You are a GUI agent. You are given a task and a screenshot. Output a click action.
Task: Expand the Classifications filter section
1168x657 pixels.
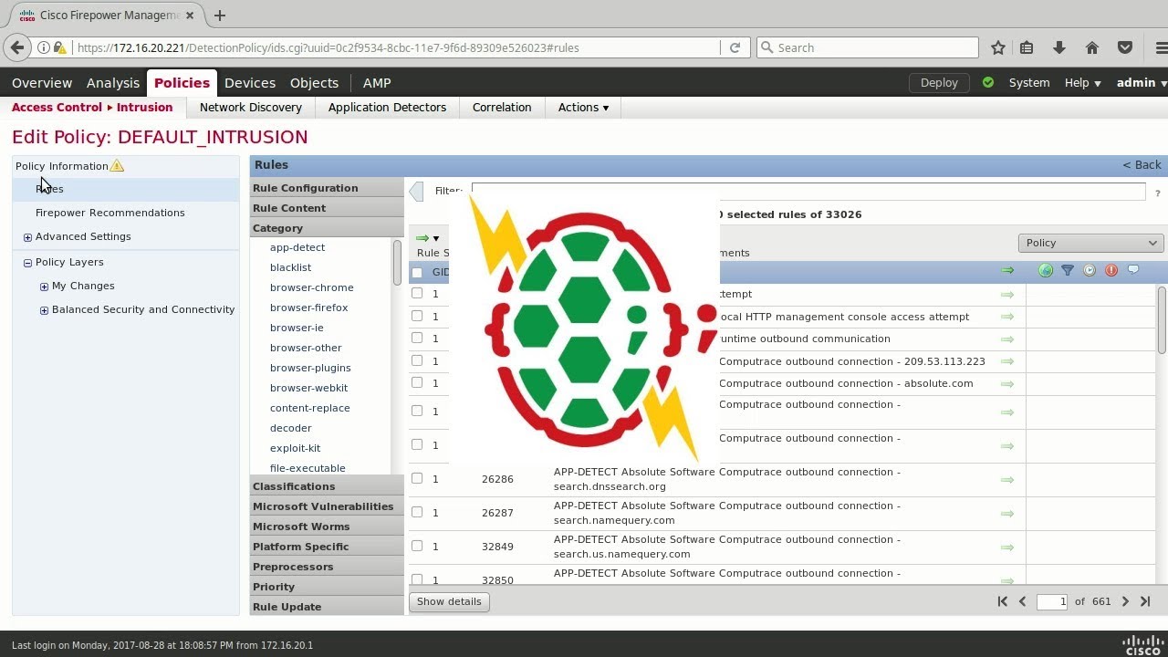coord(327,486)
